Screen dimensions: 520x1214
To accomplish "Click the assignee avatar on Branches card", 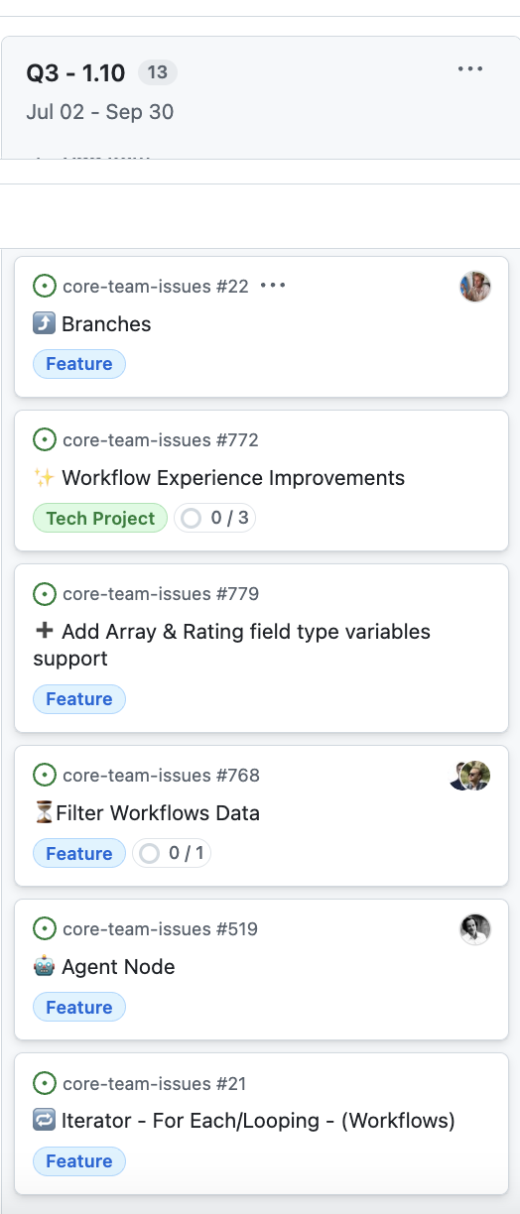I will (x=475, y=287).
